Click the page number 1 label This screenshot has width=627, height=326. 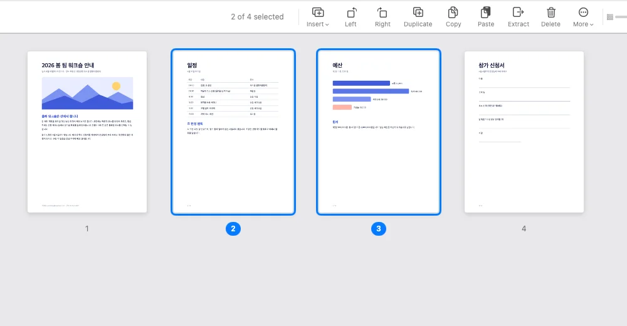coord(87,229)
